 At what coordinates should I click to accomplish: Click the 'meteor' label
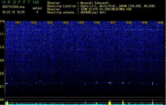[x=37, y=8]
